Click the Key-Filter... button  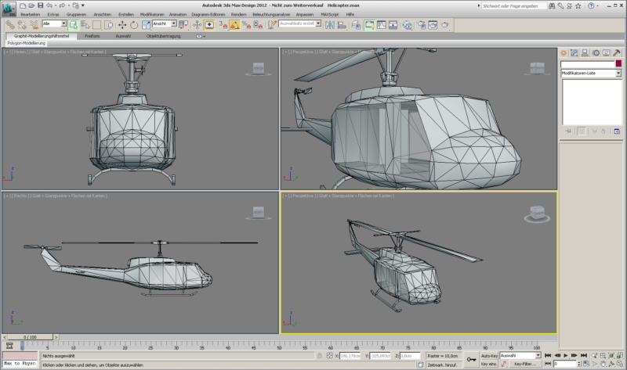click(524, 364)
